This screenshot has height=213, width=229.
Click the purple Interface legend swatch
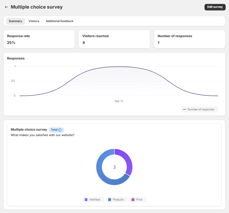(86, 199)
